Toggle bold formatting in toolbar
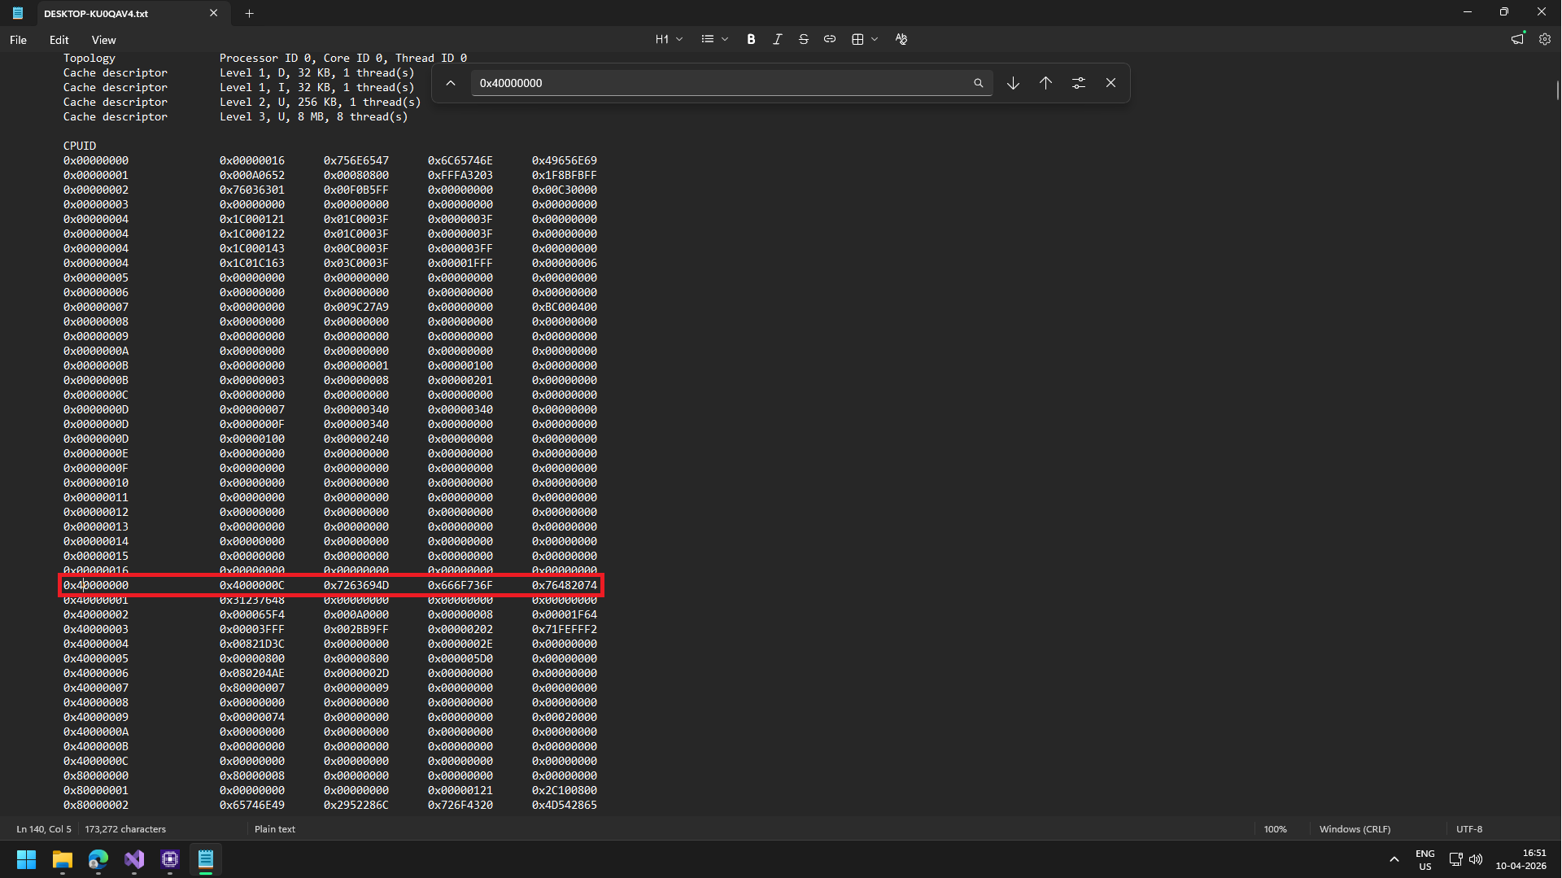 751,39
